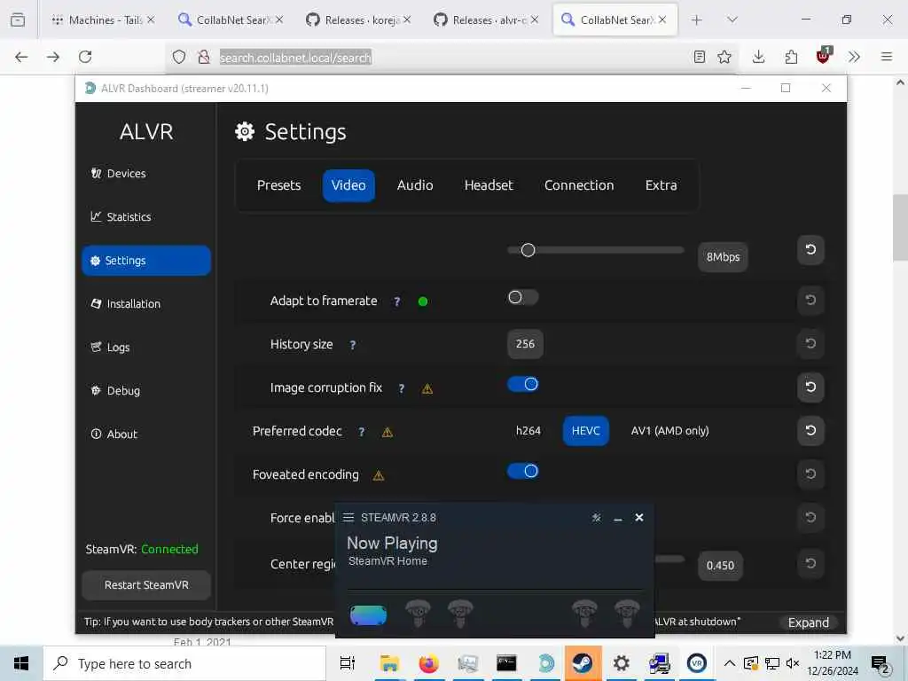Open the Statistics page in ALVR sidebar
The width and height of the screenshot is (908, 681).
pos(121,216)
